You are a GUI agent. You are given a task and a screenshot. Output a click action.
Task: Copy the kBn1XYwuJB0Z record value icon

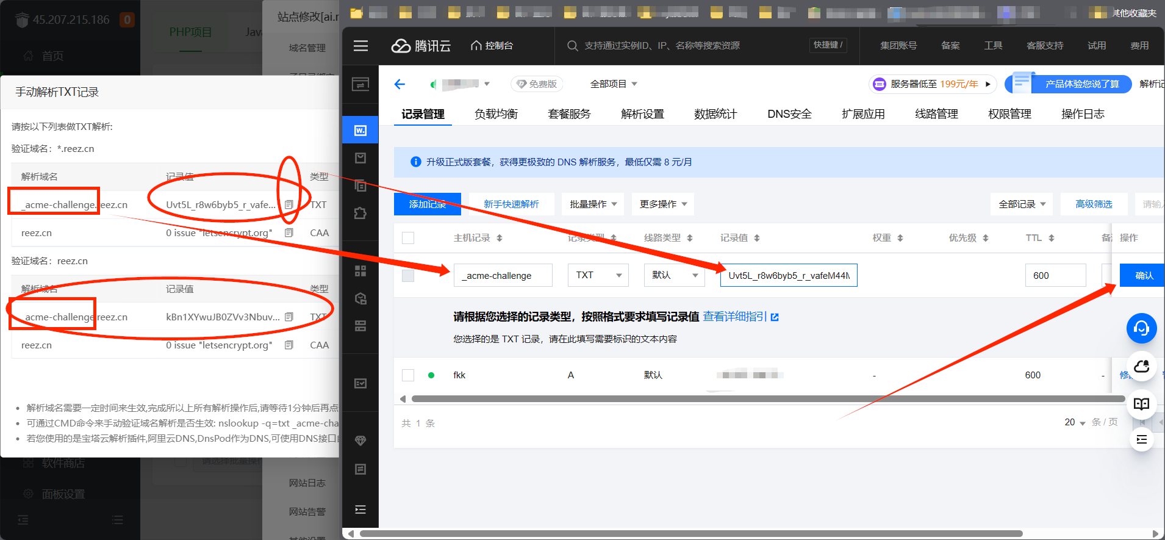click(289, 317)
